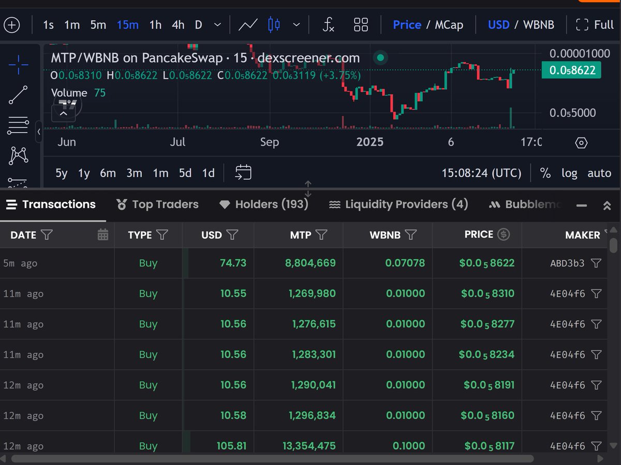Click the chart/table divider resize handle

(x=308, y=189)
